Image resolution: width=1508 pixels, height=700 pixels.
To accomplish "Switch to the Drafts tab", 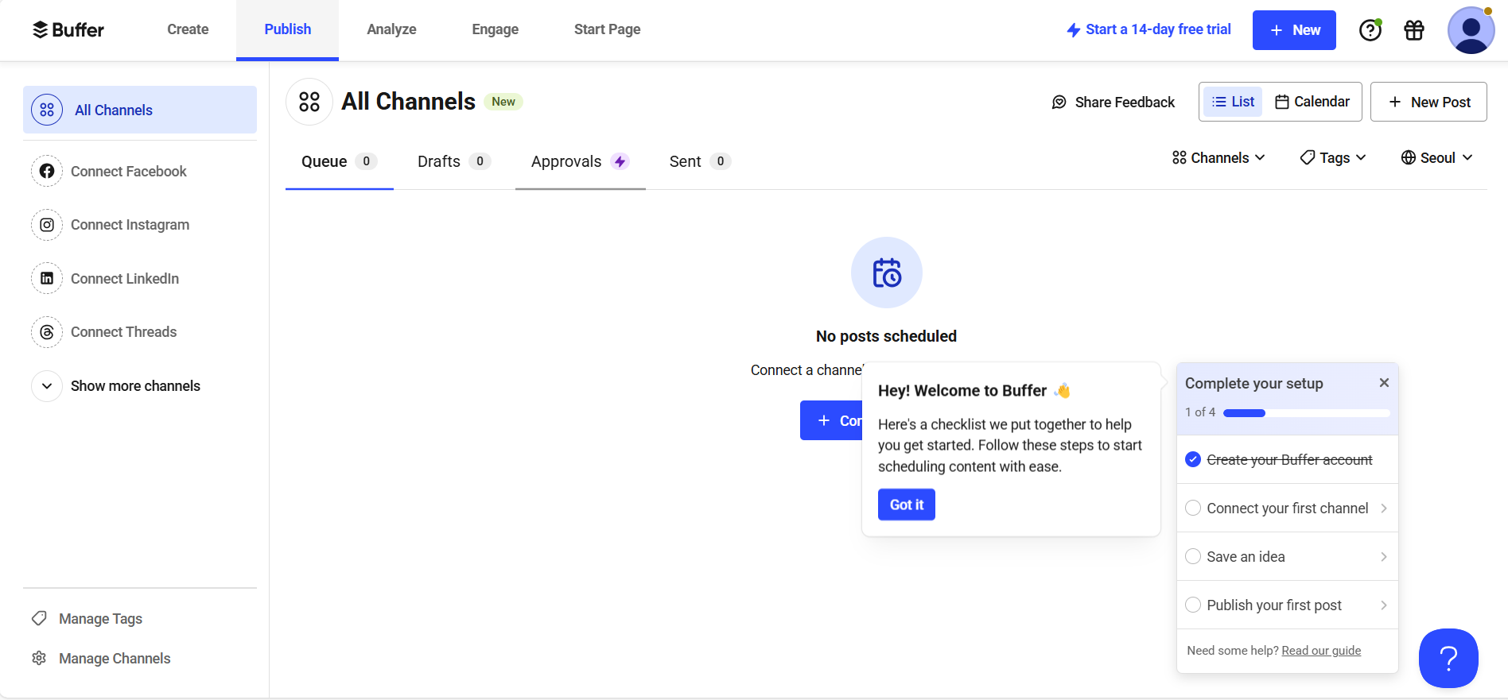I will click(x=454, y=161).
